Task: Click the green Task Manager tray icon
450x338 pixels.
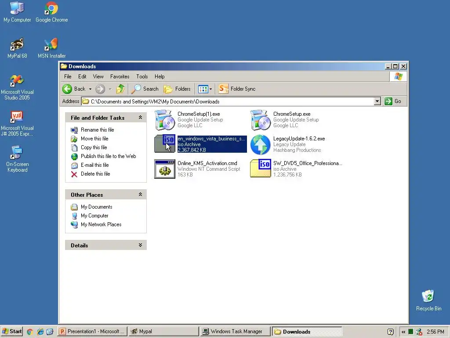Action: pyautogui.click(x=411, y=332)
